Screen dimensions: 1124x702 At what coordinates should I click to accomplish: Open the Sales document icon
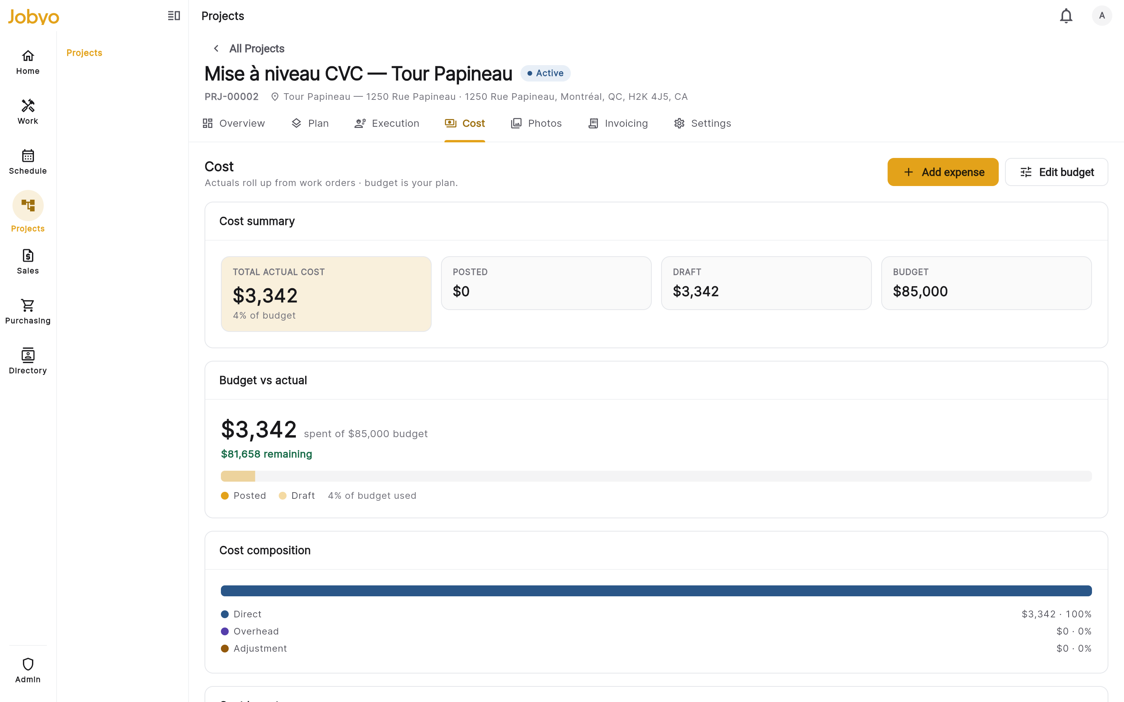28,255
